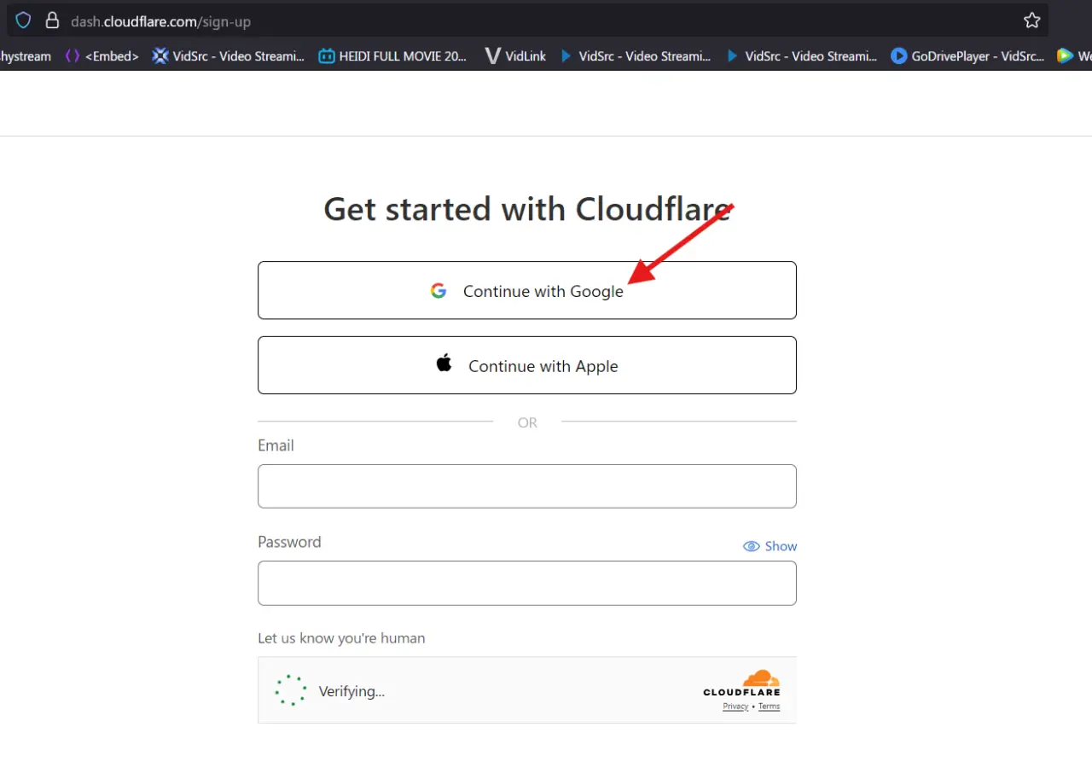Viewport: 1092px width, 762px height.
Task: Open the Privacy link in the verification widget
Action: (x=735, y=707)
